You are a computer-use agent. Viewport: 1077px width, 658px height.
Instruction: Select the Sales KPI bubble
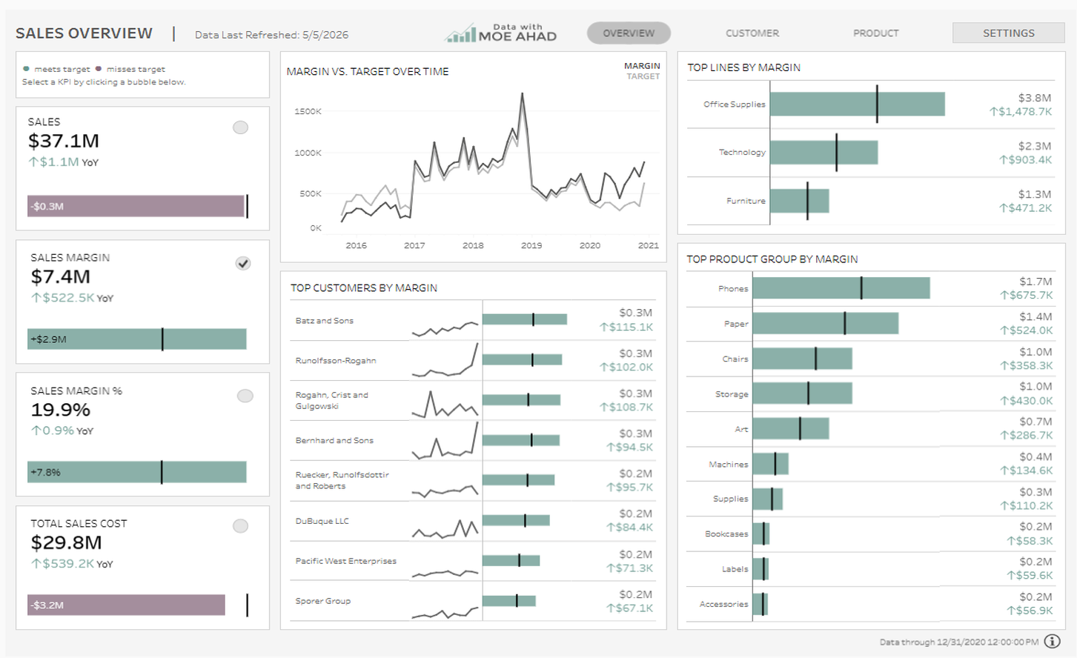pyautogui.click(x=241, y=127)
